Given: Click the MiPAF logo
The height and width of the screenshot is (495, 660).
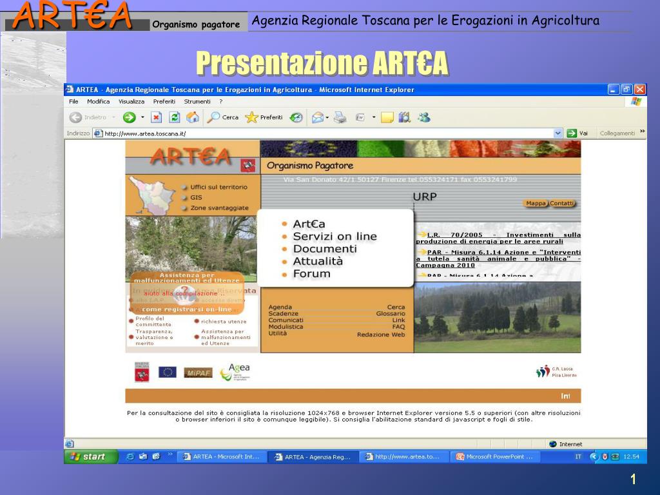Looking at the screenshot, I should [x=198, y=373].
